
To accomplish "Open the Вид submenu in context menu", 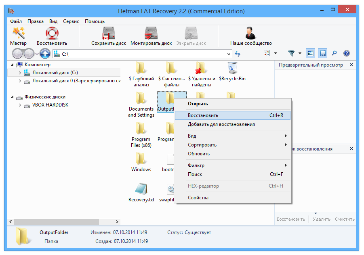I will pos(232,136).
